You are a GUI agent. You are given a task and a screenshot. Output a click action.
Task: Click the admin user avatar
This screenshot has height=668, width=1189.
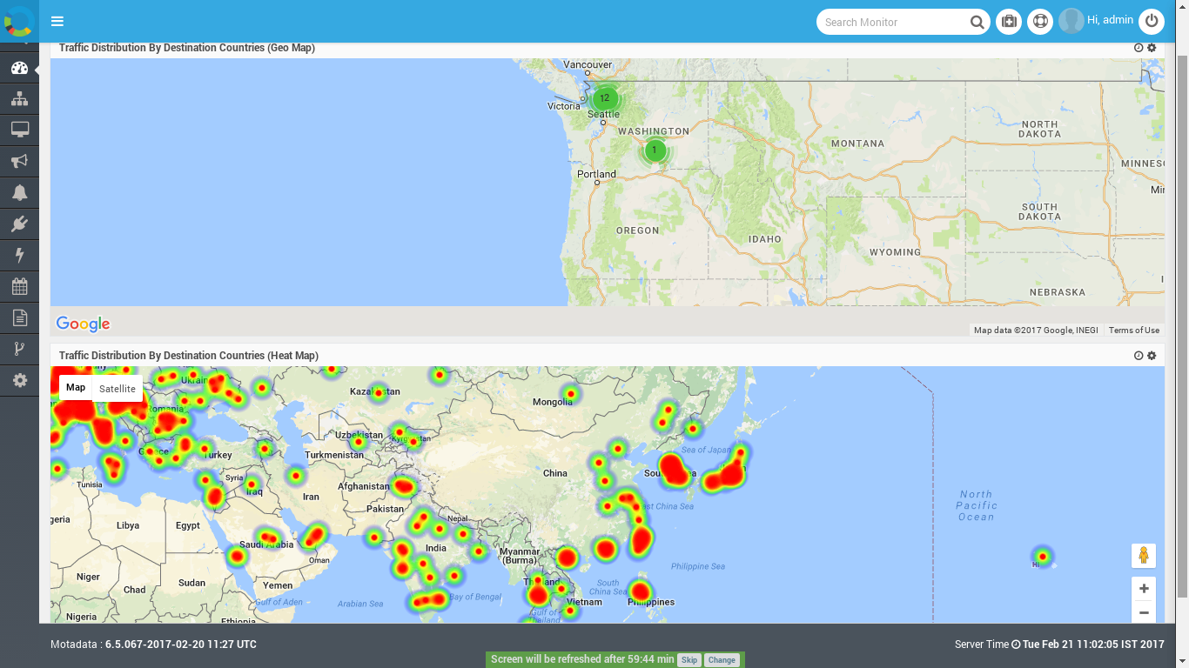click(x=1071, y=21)
